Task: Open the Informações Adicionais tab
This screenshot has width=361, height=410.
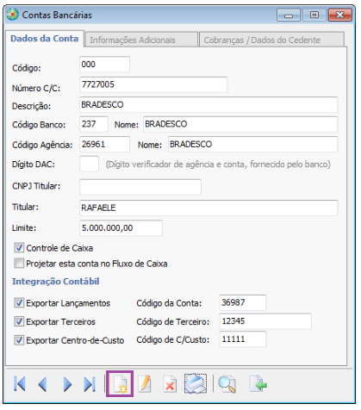Action: tap(141, 40)
